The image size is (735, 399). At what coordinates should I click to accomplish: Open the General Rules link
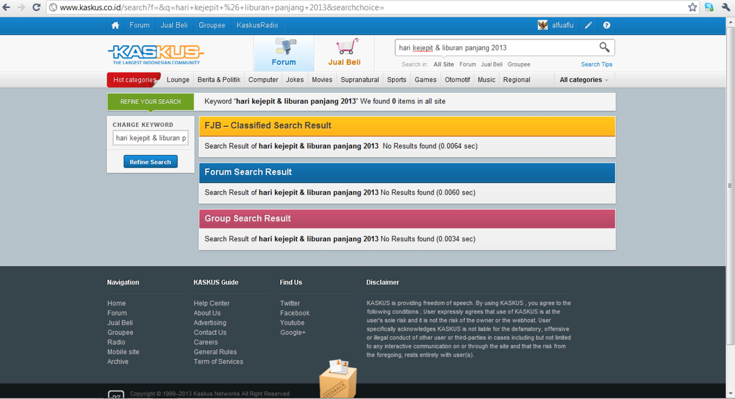tap(215, 352)
